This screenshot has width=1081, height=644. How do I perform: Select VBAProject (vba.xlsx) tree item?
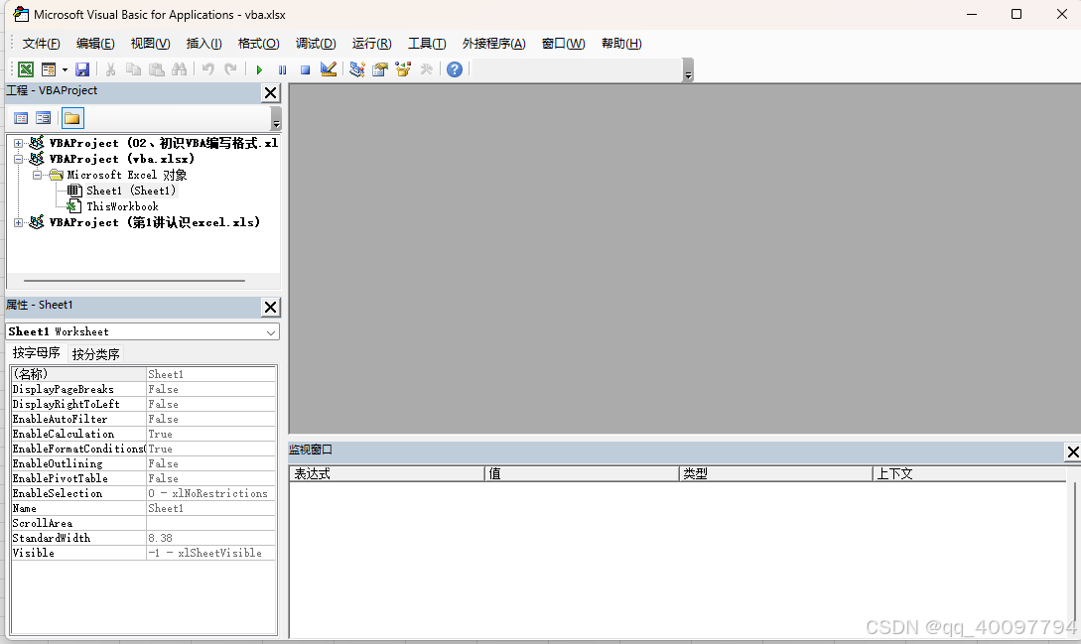click(x=122, y=160)
